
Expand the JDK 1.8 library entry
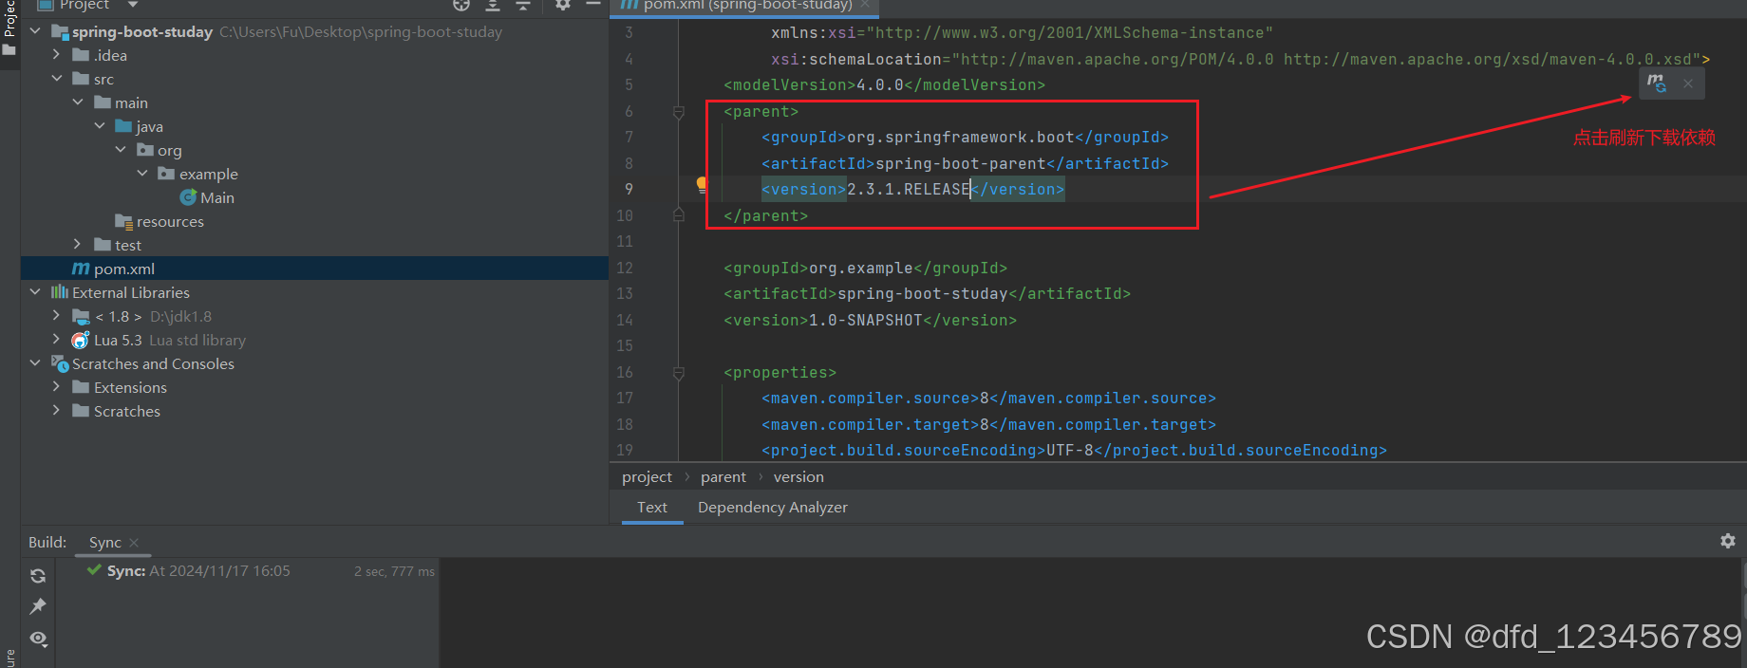57,316
